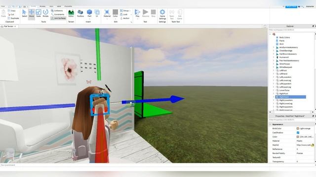This screenshot has width=316, height=177.
Task: Switch to the Model ribbon tab
Action: click(x=42, y=6)
